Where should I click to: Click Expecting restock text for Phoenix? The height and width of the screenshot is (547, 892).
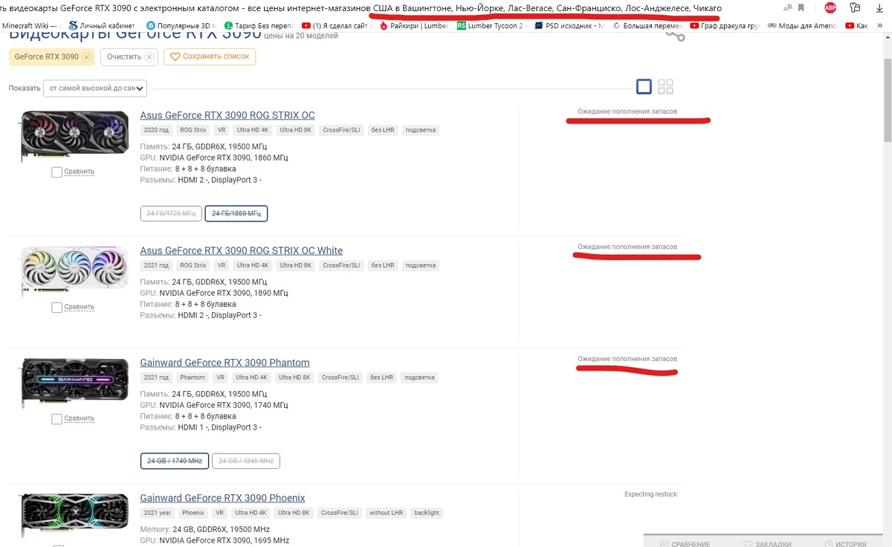[x=650, y=494]
